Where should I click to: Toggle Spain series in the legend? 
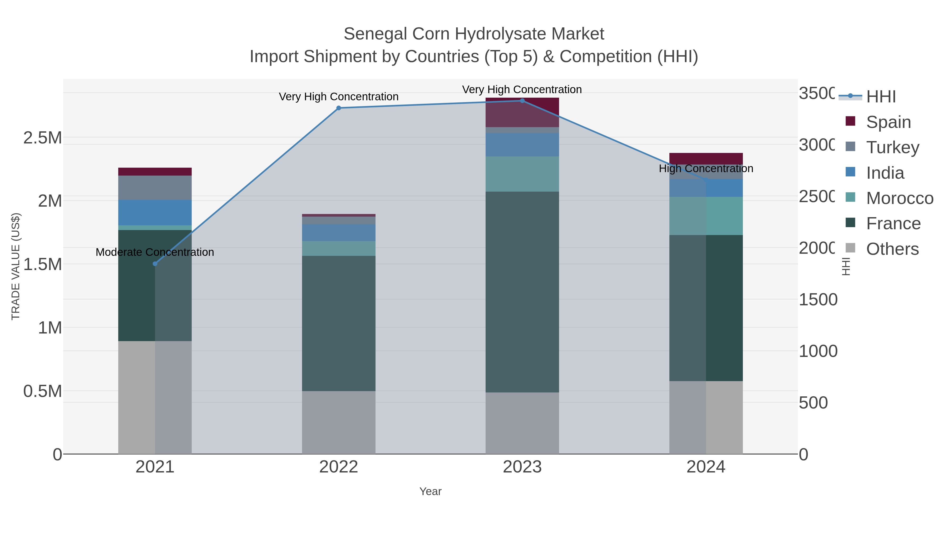[x=878, y=122]
